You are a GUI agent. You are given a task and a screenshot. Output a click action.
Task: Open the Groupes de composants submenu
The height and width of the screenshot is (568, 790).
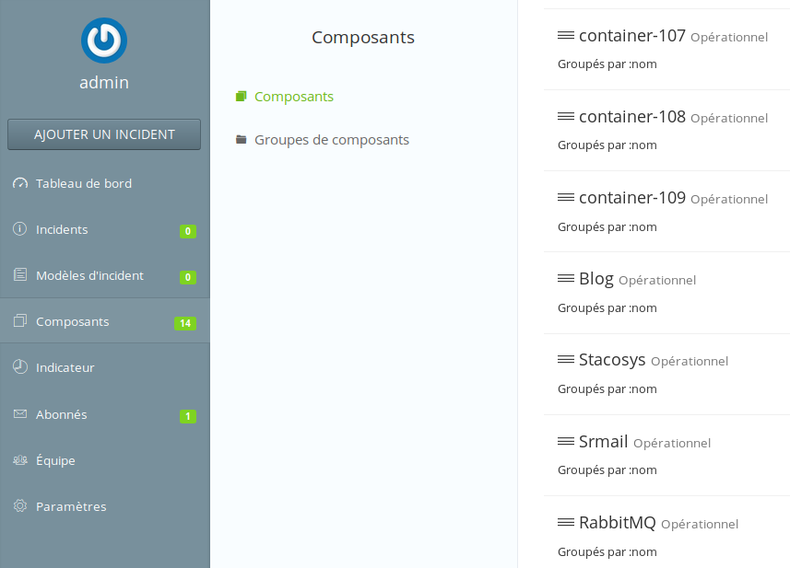coord(331,140)
